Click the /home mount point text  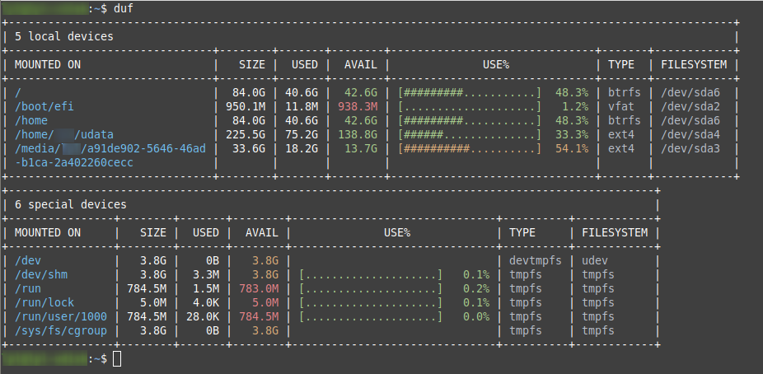tap(31, 120)
